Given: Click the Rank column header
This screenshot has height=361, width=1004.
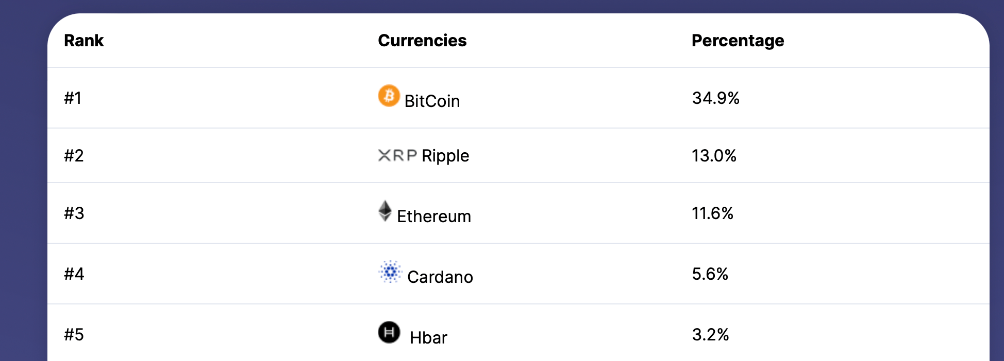Looking at the screenshot, I should pos(83,41).
